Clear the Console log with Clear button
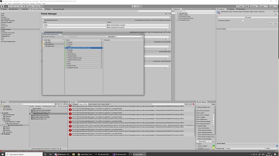Screen dimensions: 279x156 (x=70, y=104)
